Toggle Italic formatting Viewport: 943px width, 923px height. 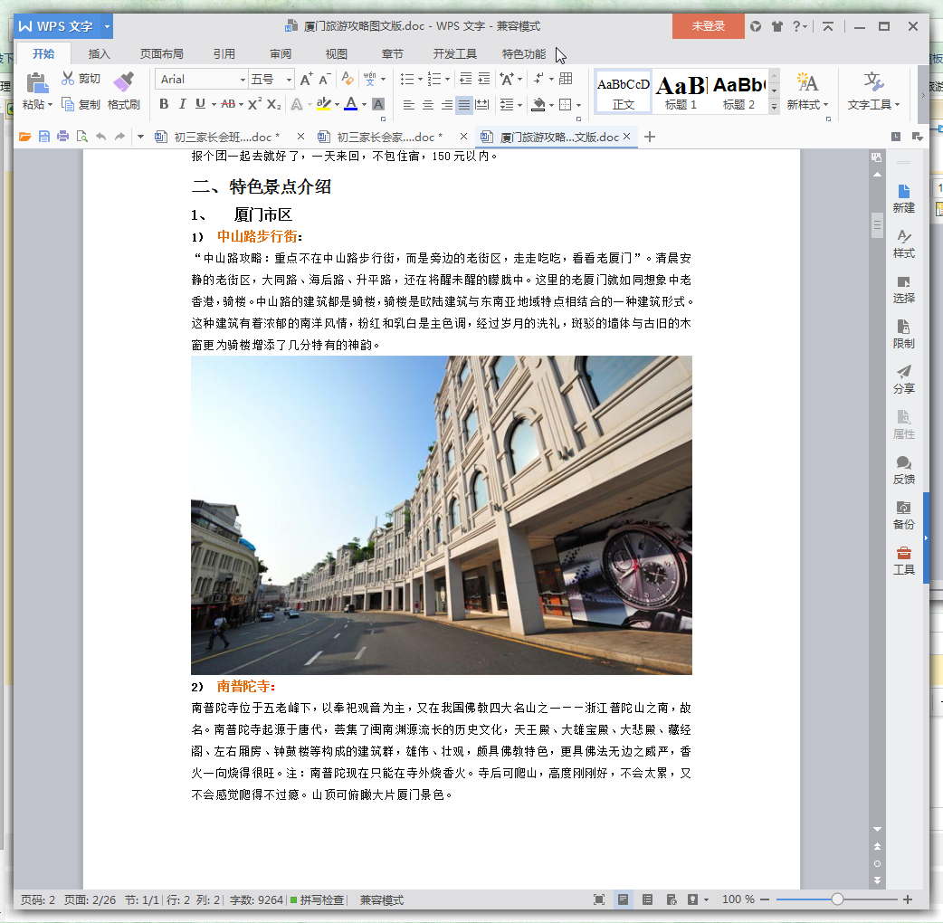point(182,104)
